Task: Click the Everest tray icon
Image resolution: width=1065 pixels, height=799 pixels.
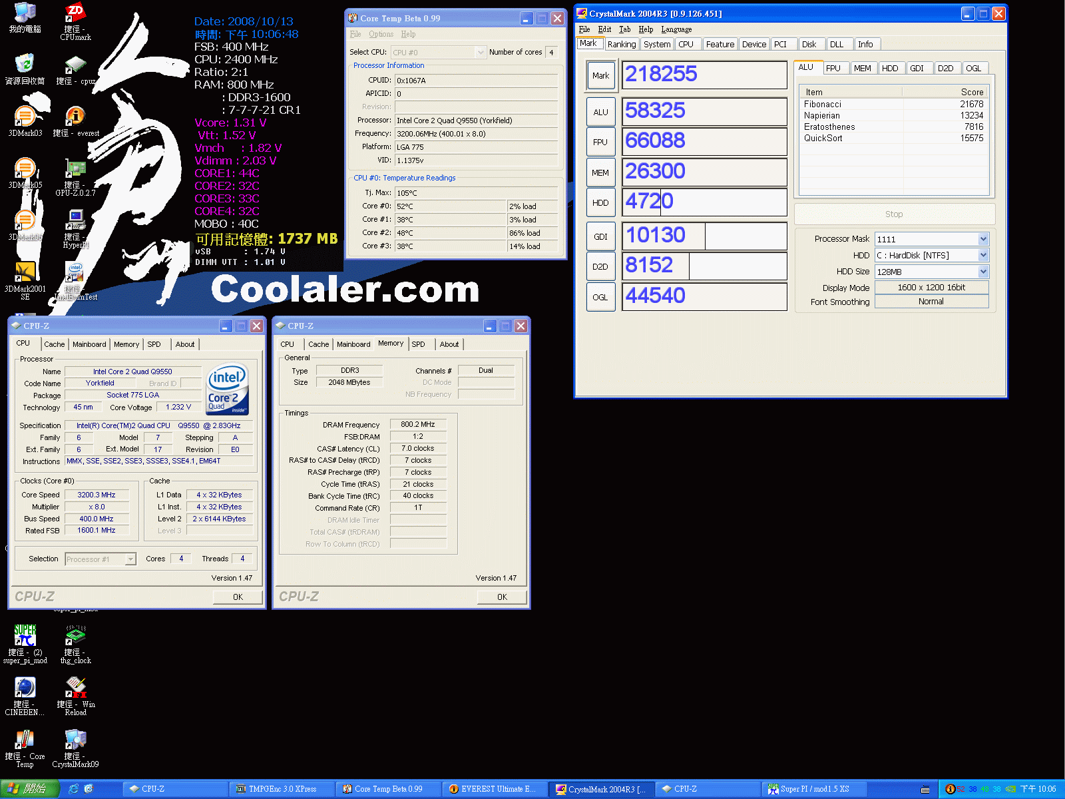Action: coord(950,789)
